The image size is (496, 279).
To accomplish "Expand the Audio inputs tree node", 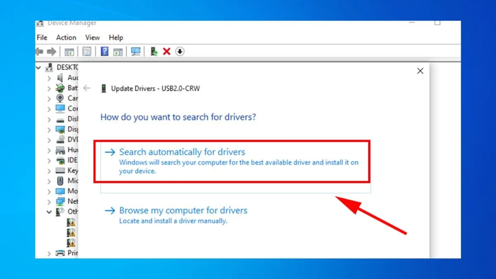I will coord(49,78).
